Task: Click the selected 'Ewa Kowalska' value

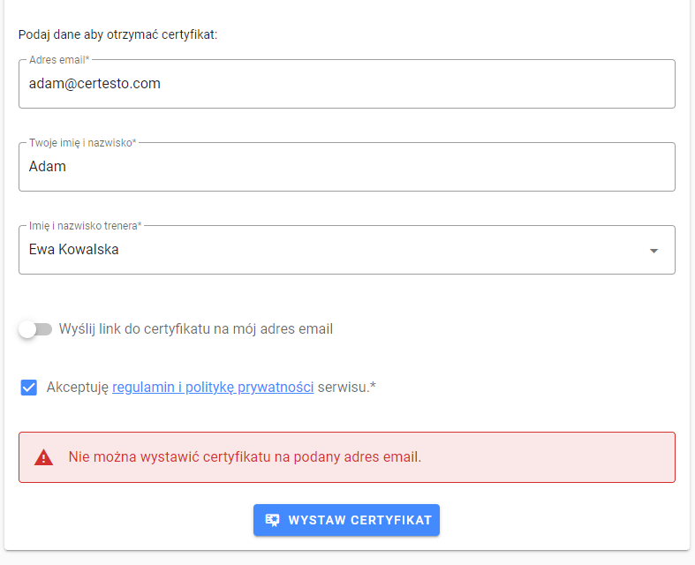Action: pyautogui.click(x=73, y=250)
